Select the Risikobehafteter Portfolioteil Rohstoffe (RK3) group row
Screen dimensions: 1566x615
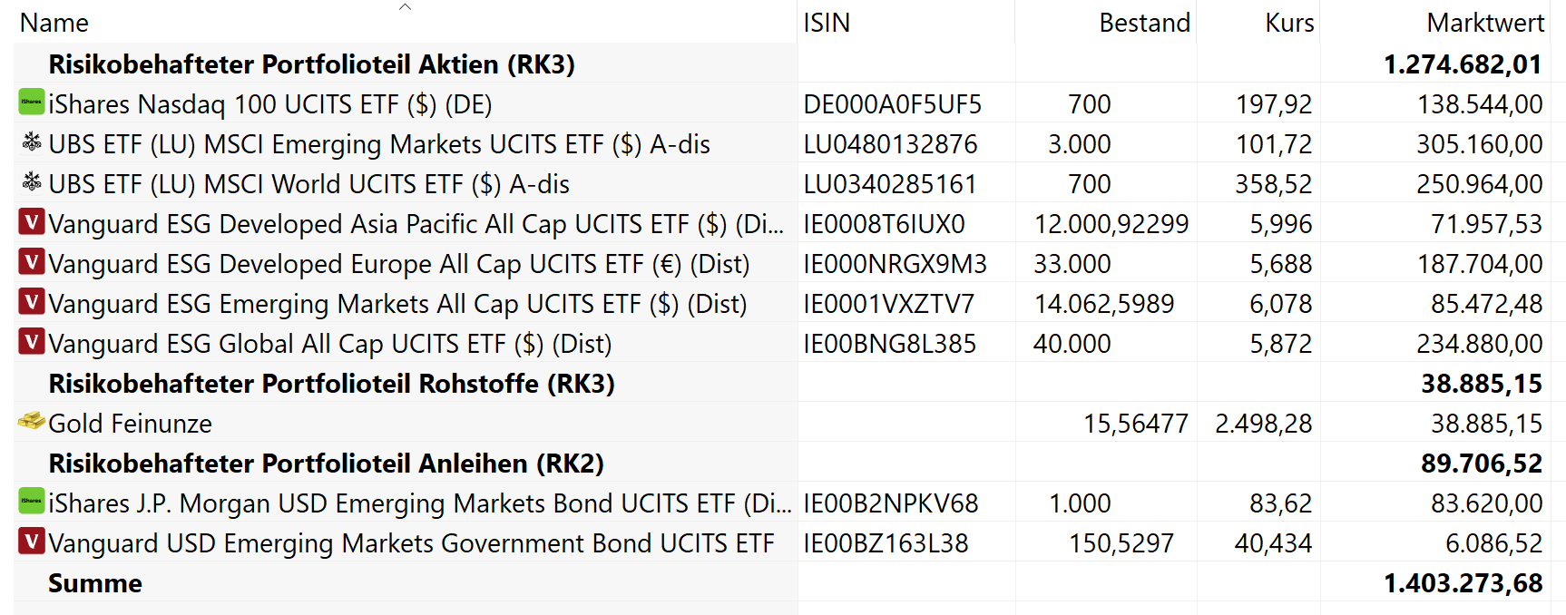pos(331,384)
